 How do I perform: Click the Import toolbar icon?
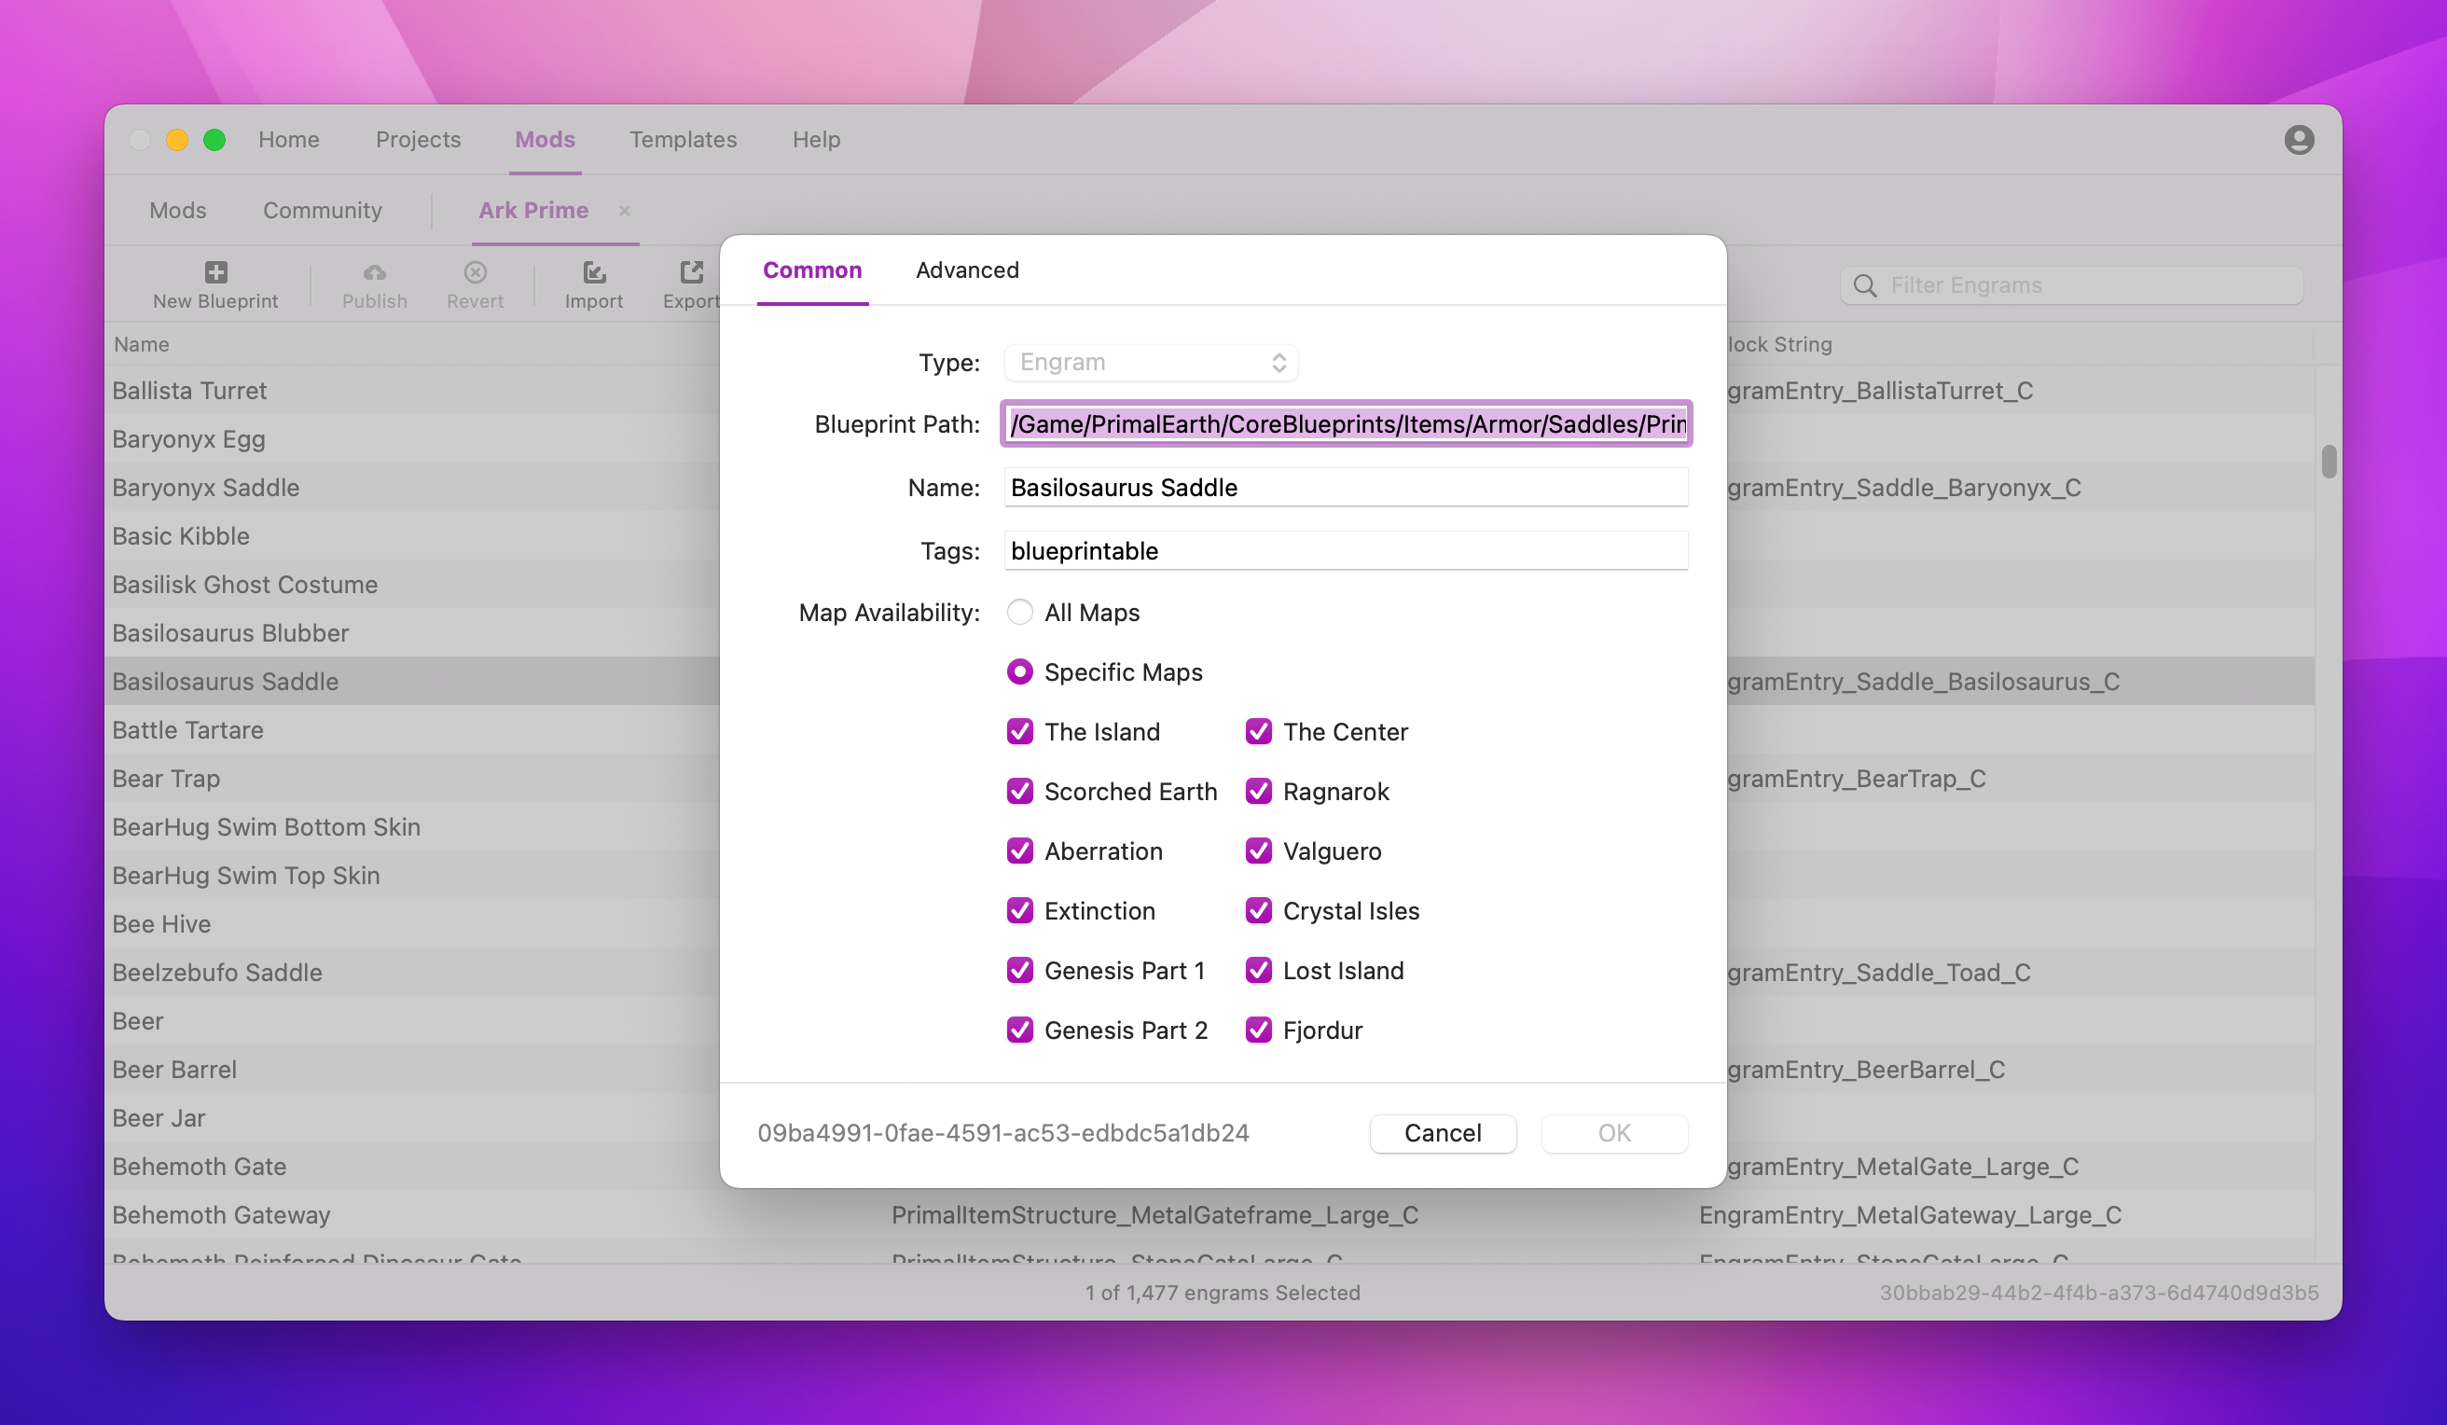tap(593, 272)
